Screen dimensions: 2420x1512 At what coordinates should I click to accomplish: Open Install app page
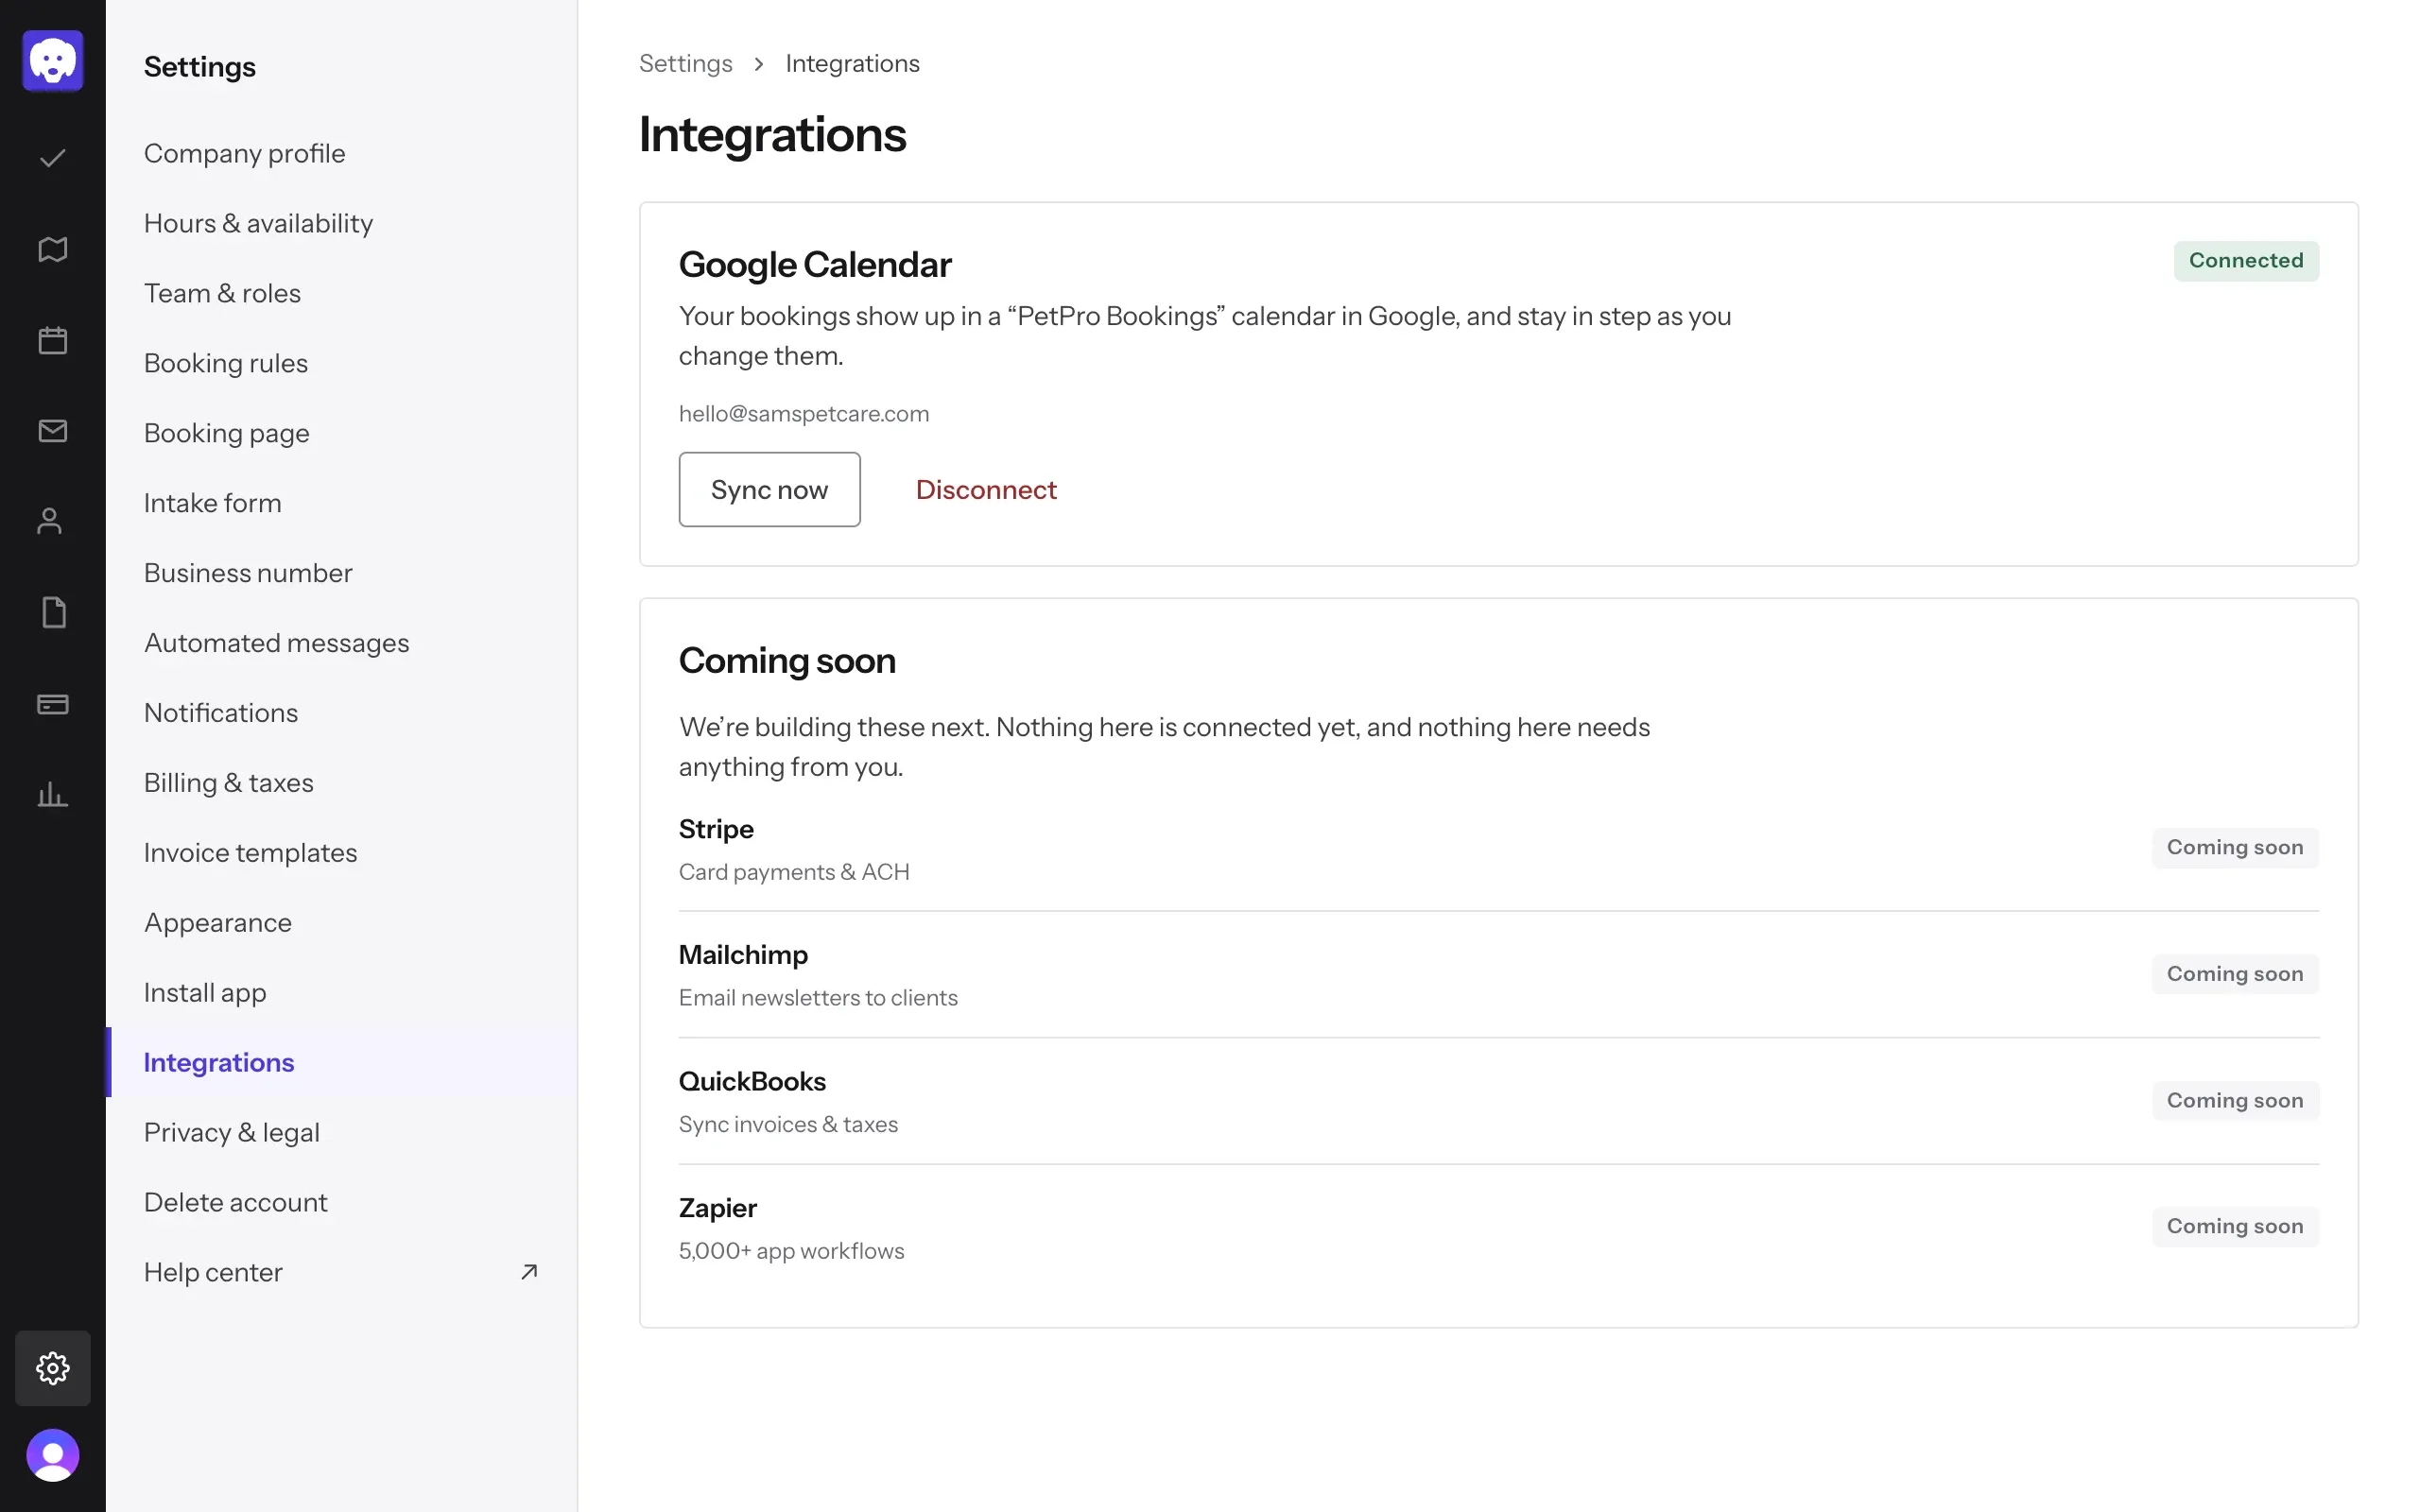coord(341,992)
